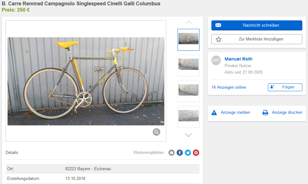
Task: Share listing on Twitter
Action: tap(188, 153)
